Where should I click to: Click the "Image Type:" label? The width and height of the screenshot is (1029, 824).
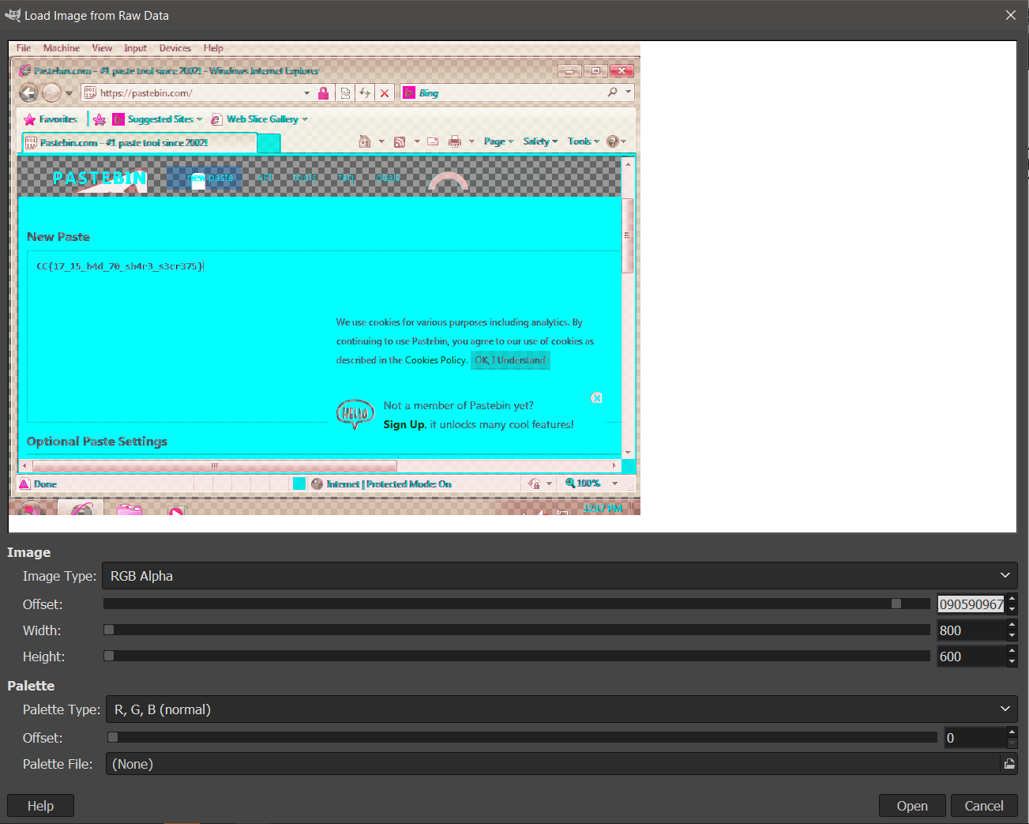coord(59,576)
